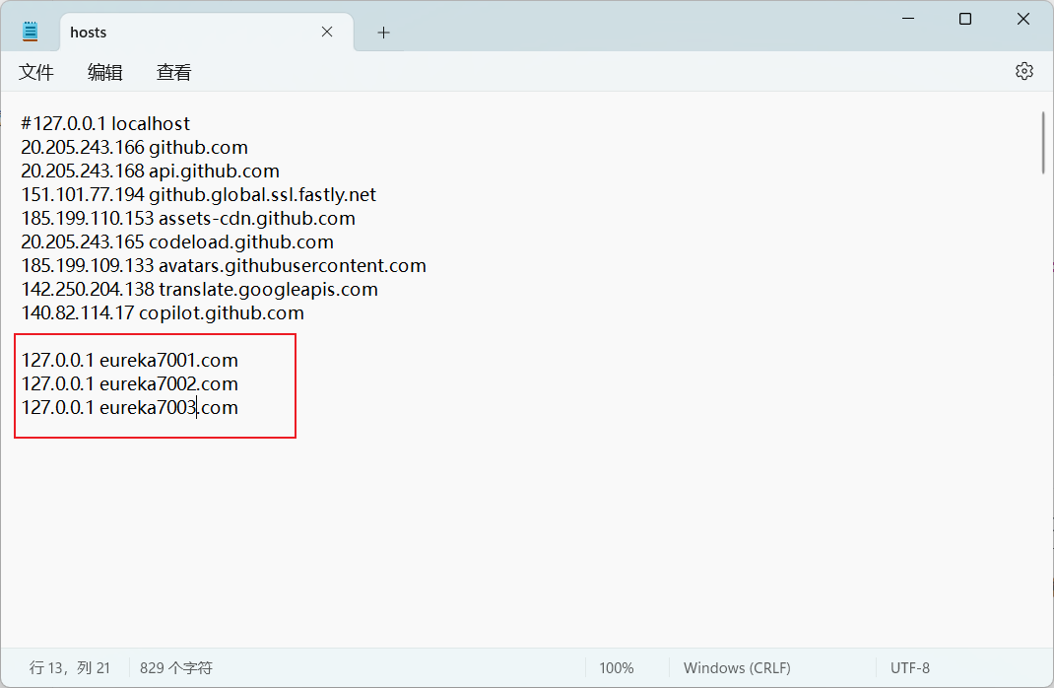1054x688 pixels.
Task: Add a new tab with plus button
Action: pyautogui.click(x=383, y=33)
